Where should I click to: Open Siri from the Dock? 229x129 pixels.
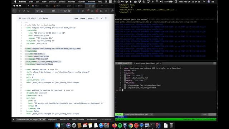[68, 125]
